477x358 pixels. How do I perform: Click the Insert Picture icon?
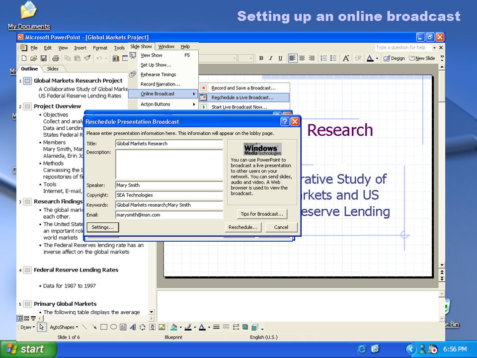tap(162, 327)
